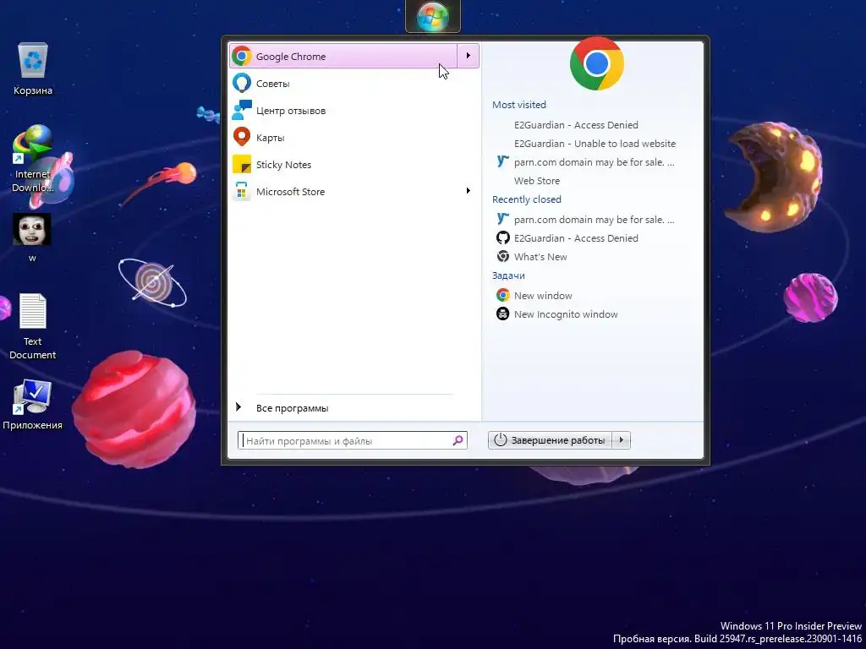Expand the Microsoft Store submenu arrow
Screen dimensions: 866x649
(468, 191)
